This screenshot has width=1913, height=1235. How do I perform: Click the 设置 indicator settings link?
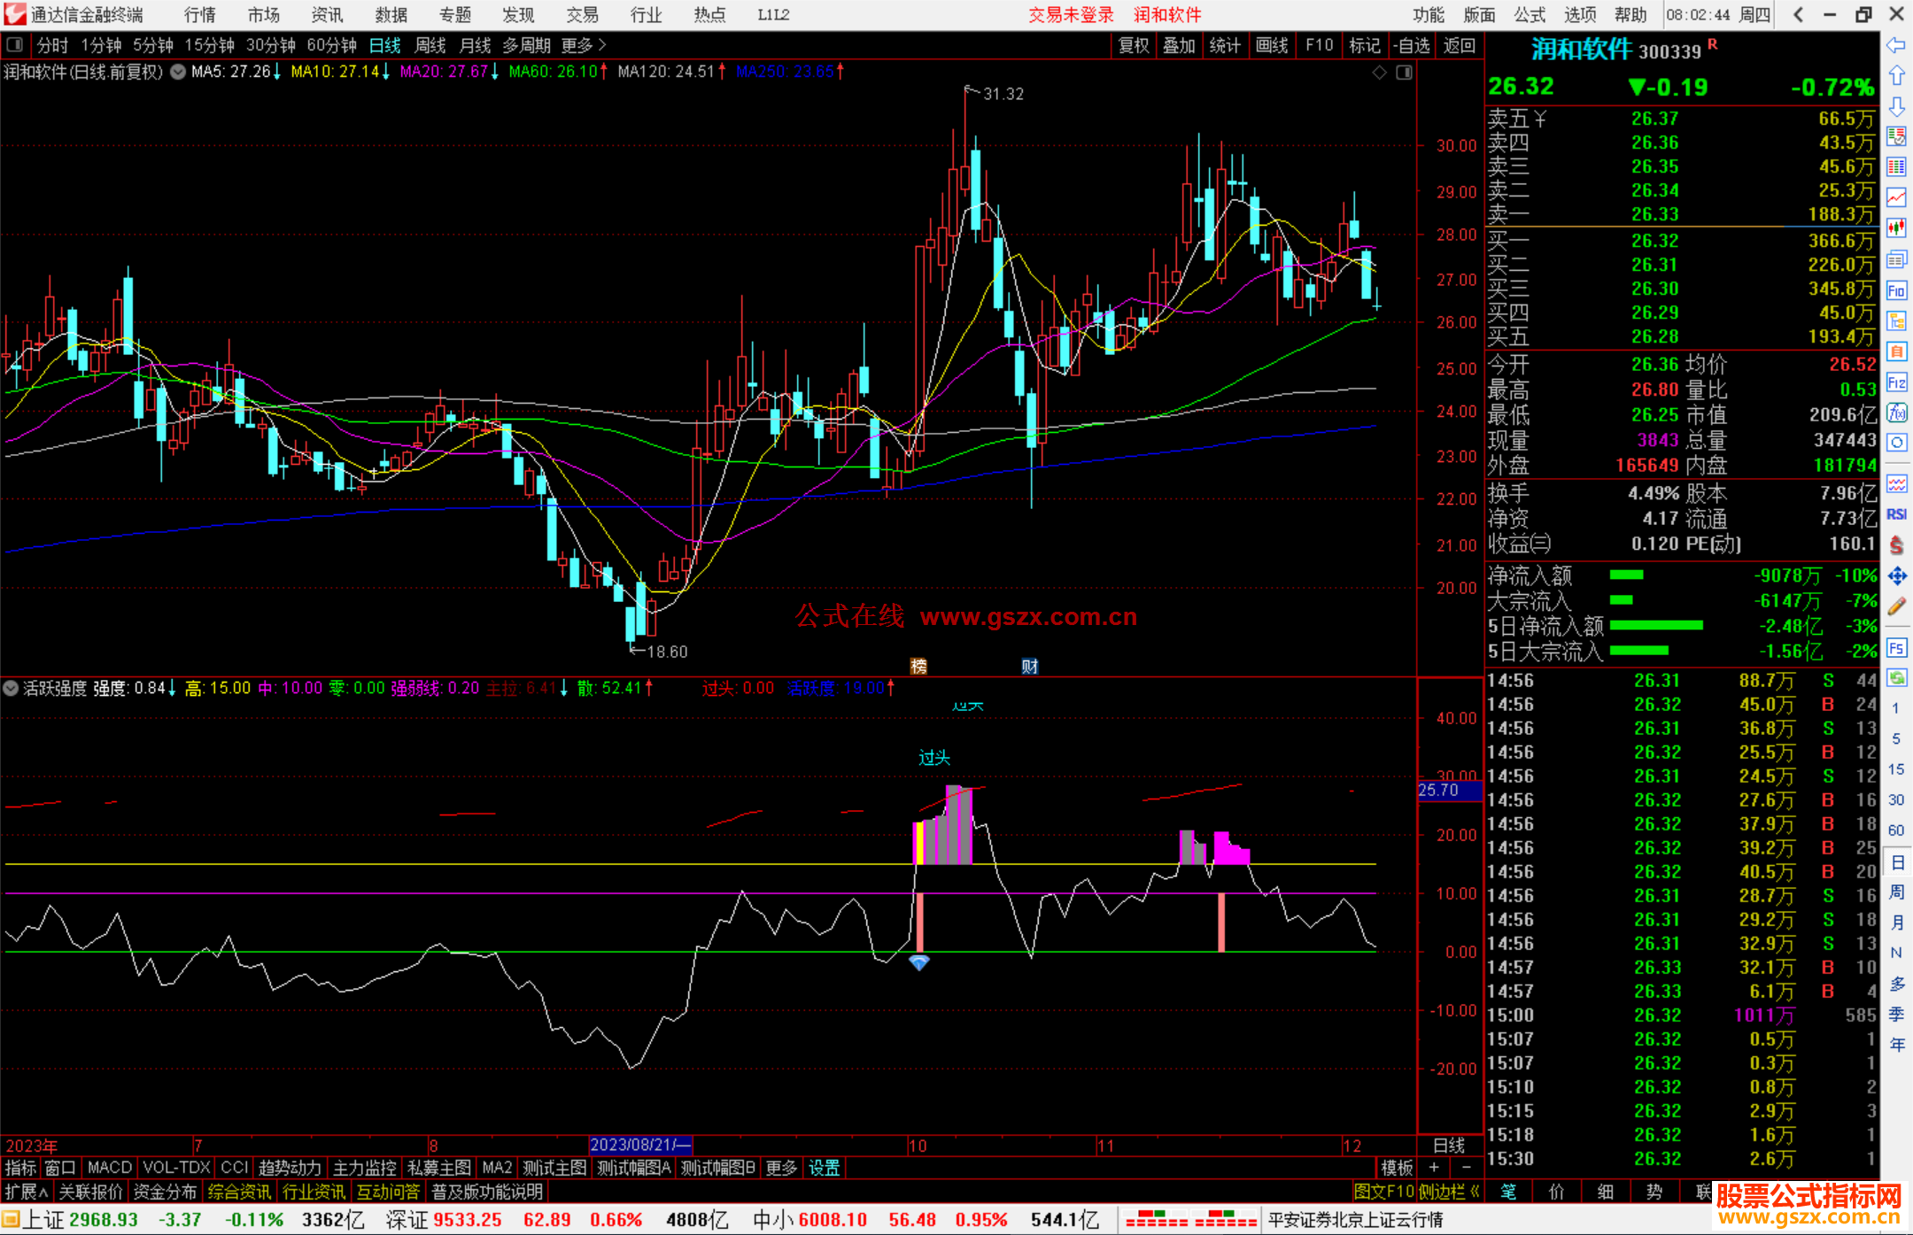pyautogui.click(x=824, y=1168)
